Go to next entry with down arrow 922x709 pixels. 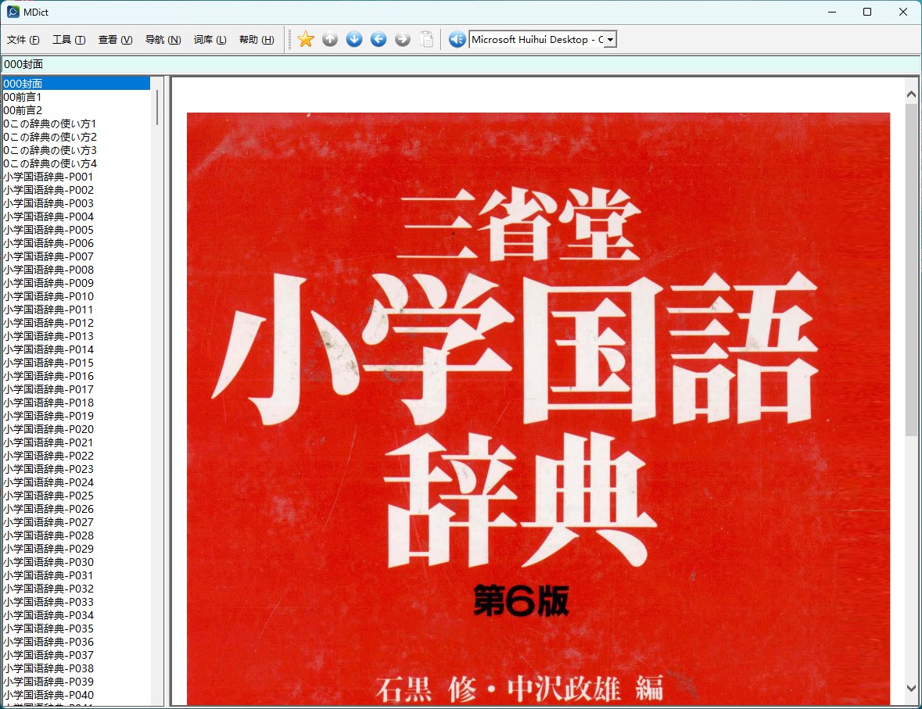(354, 39)
